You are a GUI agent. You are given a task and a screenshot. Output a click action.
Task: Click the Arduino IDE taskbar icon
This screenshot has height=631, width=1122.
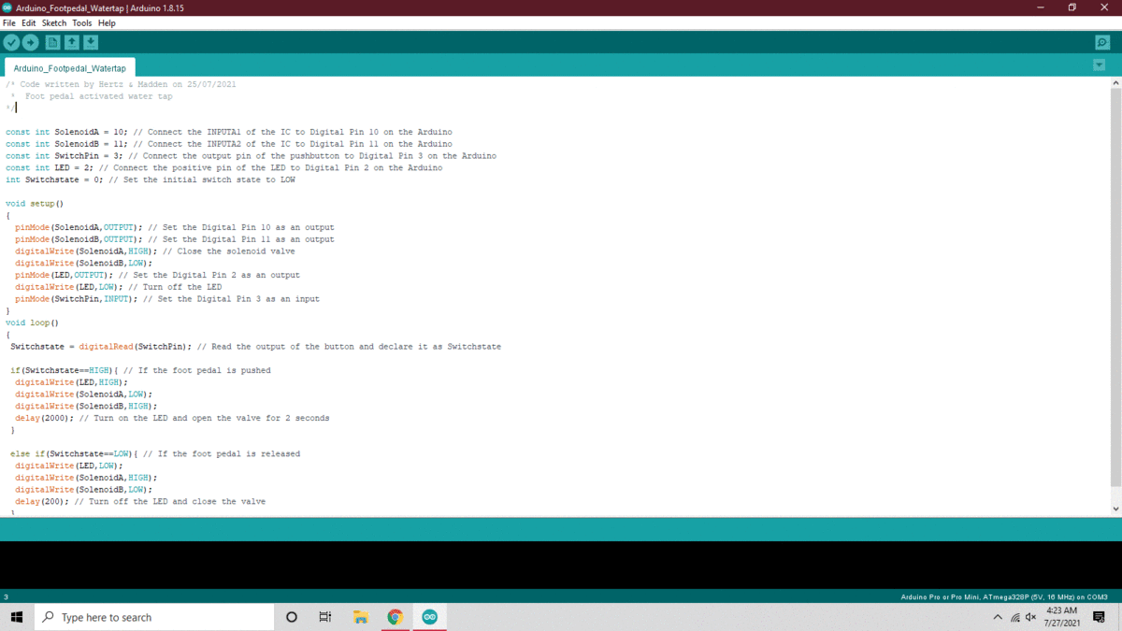click(429, 617)
